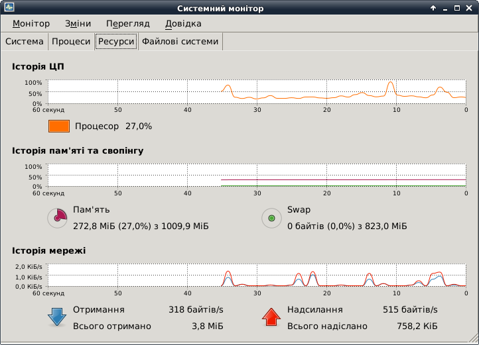Open the Зміни menu
This screenshot has height=345, width=479.
[x=78, y=24]
